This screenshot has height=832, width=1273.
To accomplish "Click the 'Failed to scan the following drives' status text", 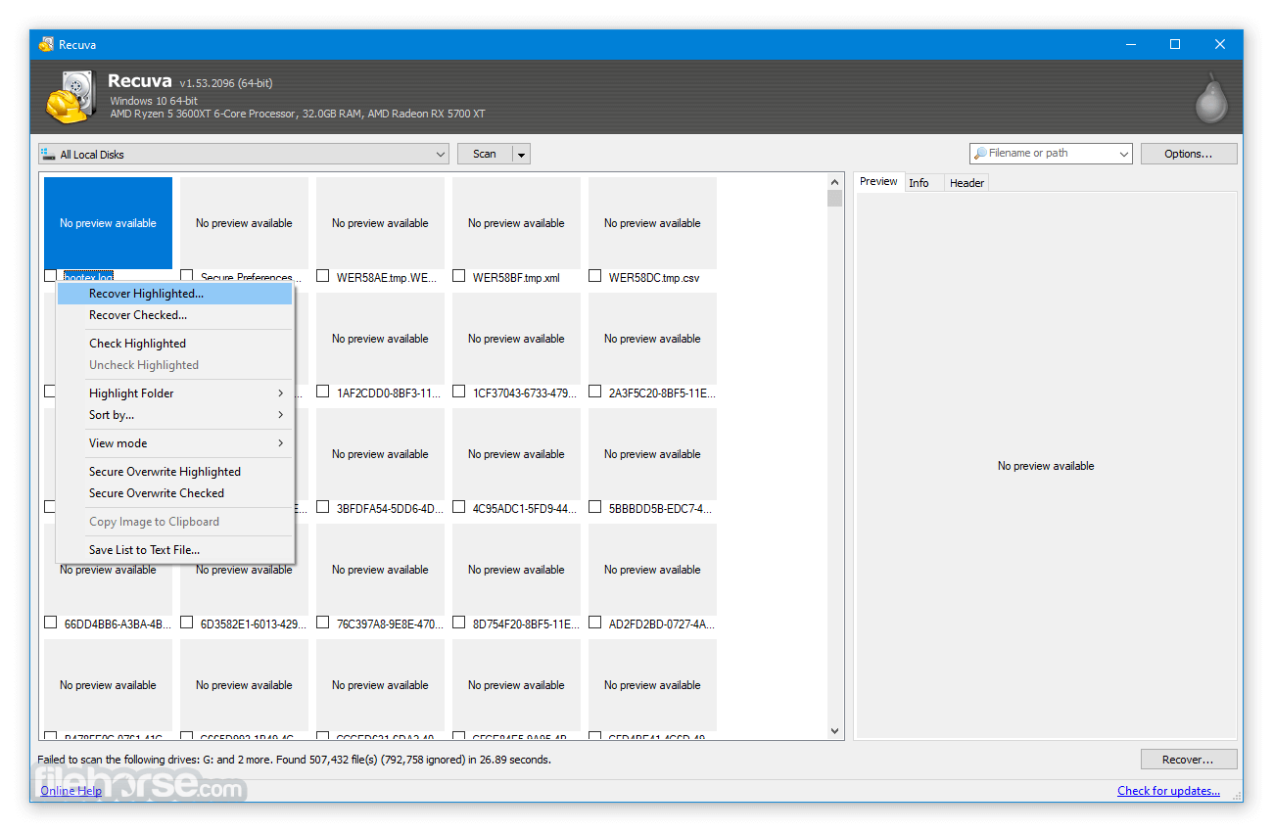I will [x=294, y=760].
